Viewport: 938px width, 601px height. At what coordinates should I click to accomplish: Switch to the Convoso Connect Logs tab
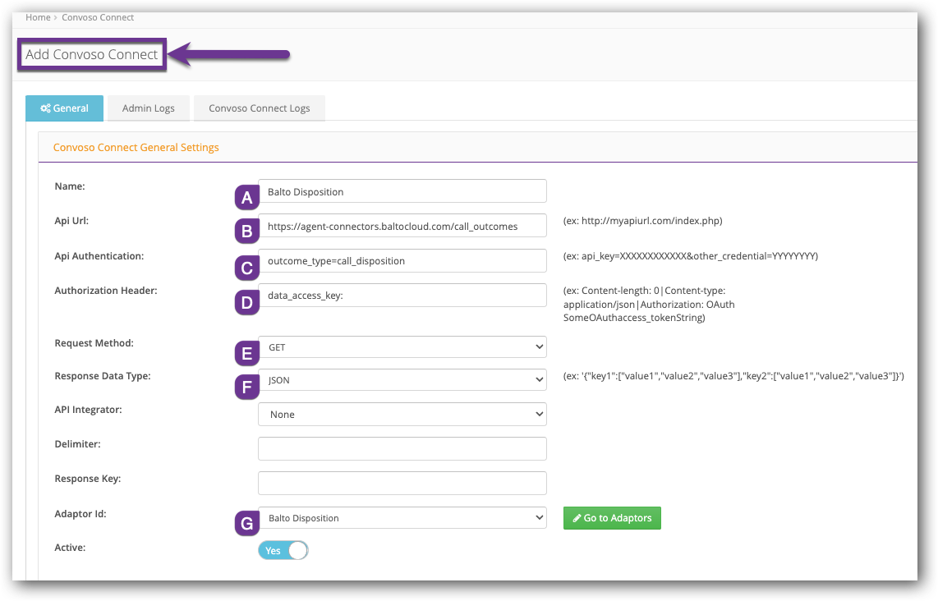click(259, 108)
